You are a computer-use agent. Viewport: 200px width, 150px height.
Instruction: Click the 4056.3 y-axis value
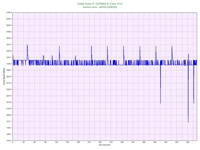tap(9, 19)
